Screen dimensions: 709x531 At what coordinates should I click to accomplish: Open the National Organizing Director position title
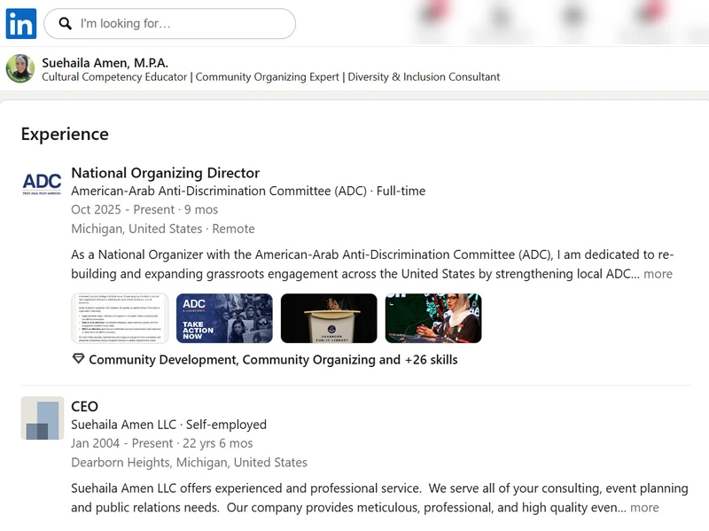coord(166,173)
